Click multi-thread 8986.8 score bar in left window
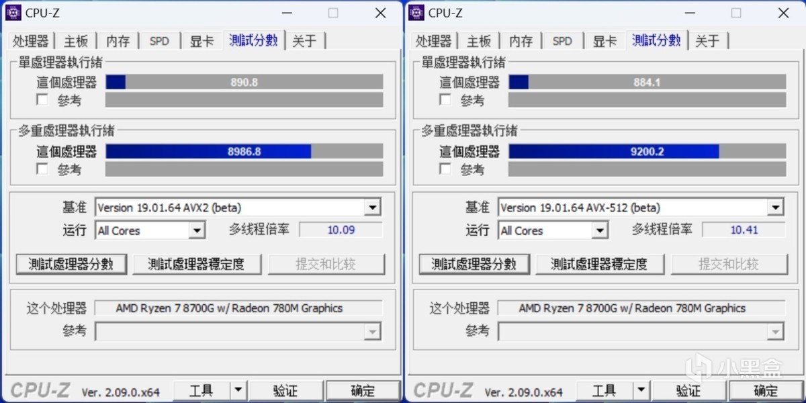 pyautogui.click(x=244, y=151)
